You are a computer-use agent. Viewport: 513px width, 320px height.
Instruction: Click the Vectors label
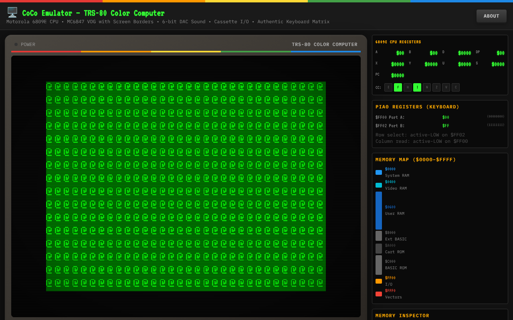[x=394, y=297]
